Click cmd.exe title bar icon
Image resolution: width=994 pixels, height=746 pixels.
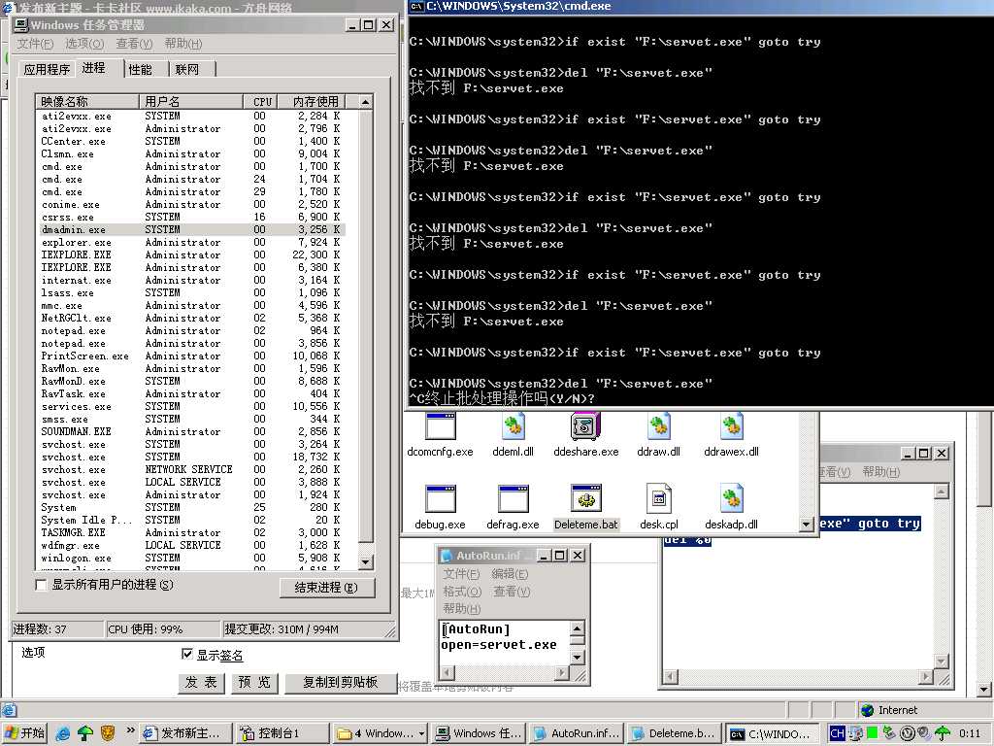click(416, 7)
